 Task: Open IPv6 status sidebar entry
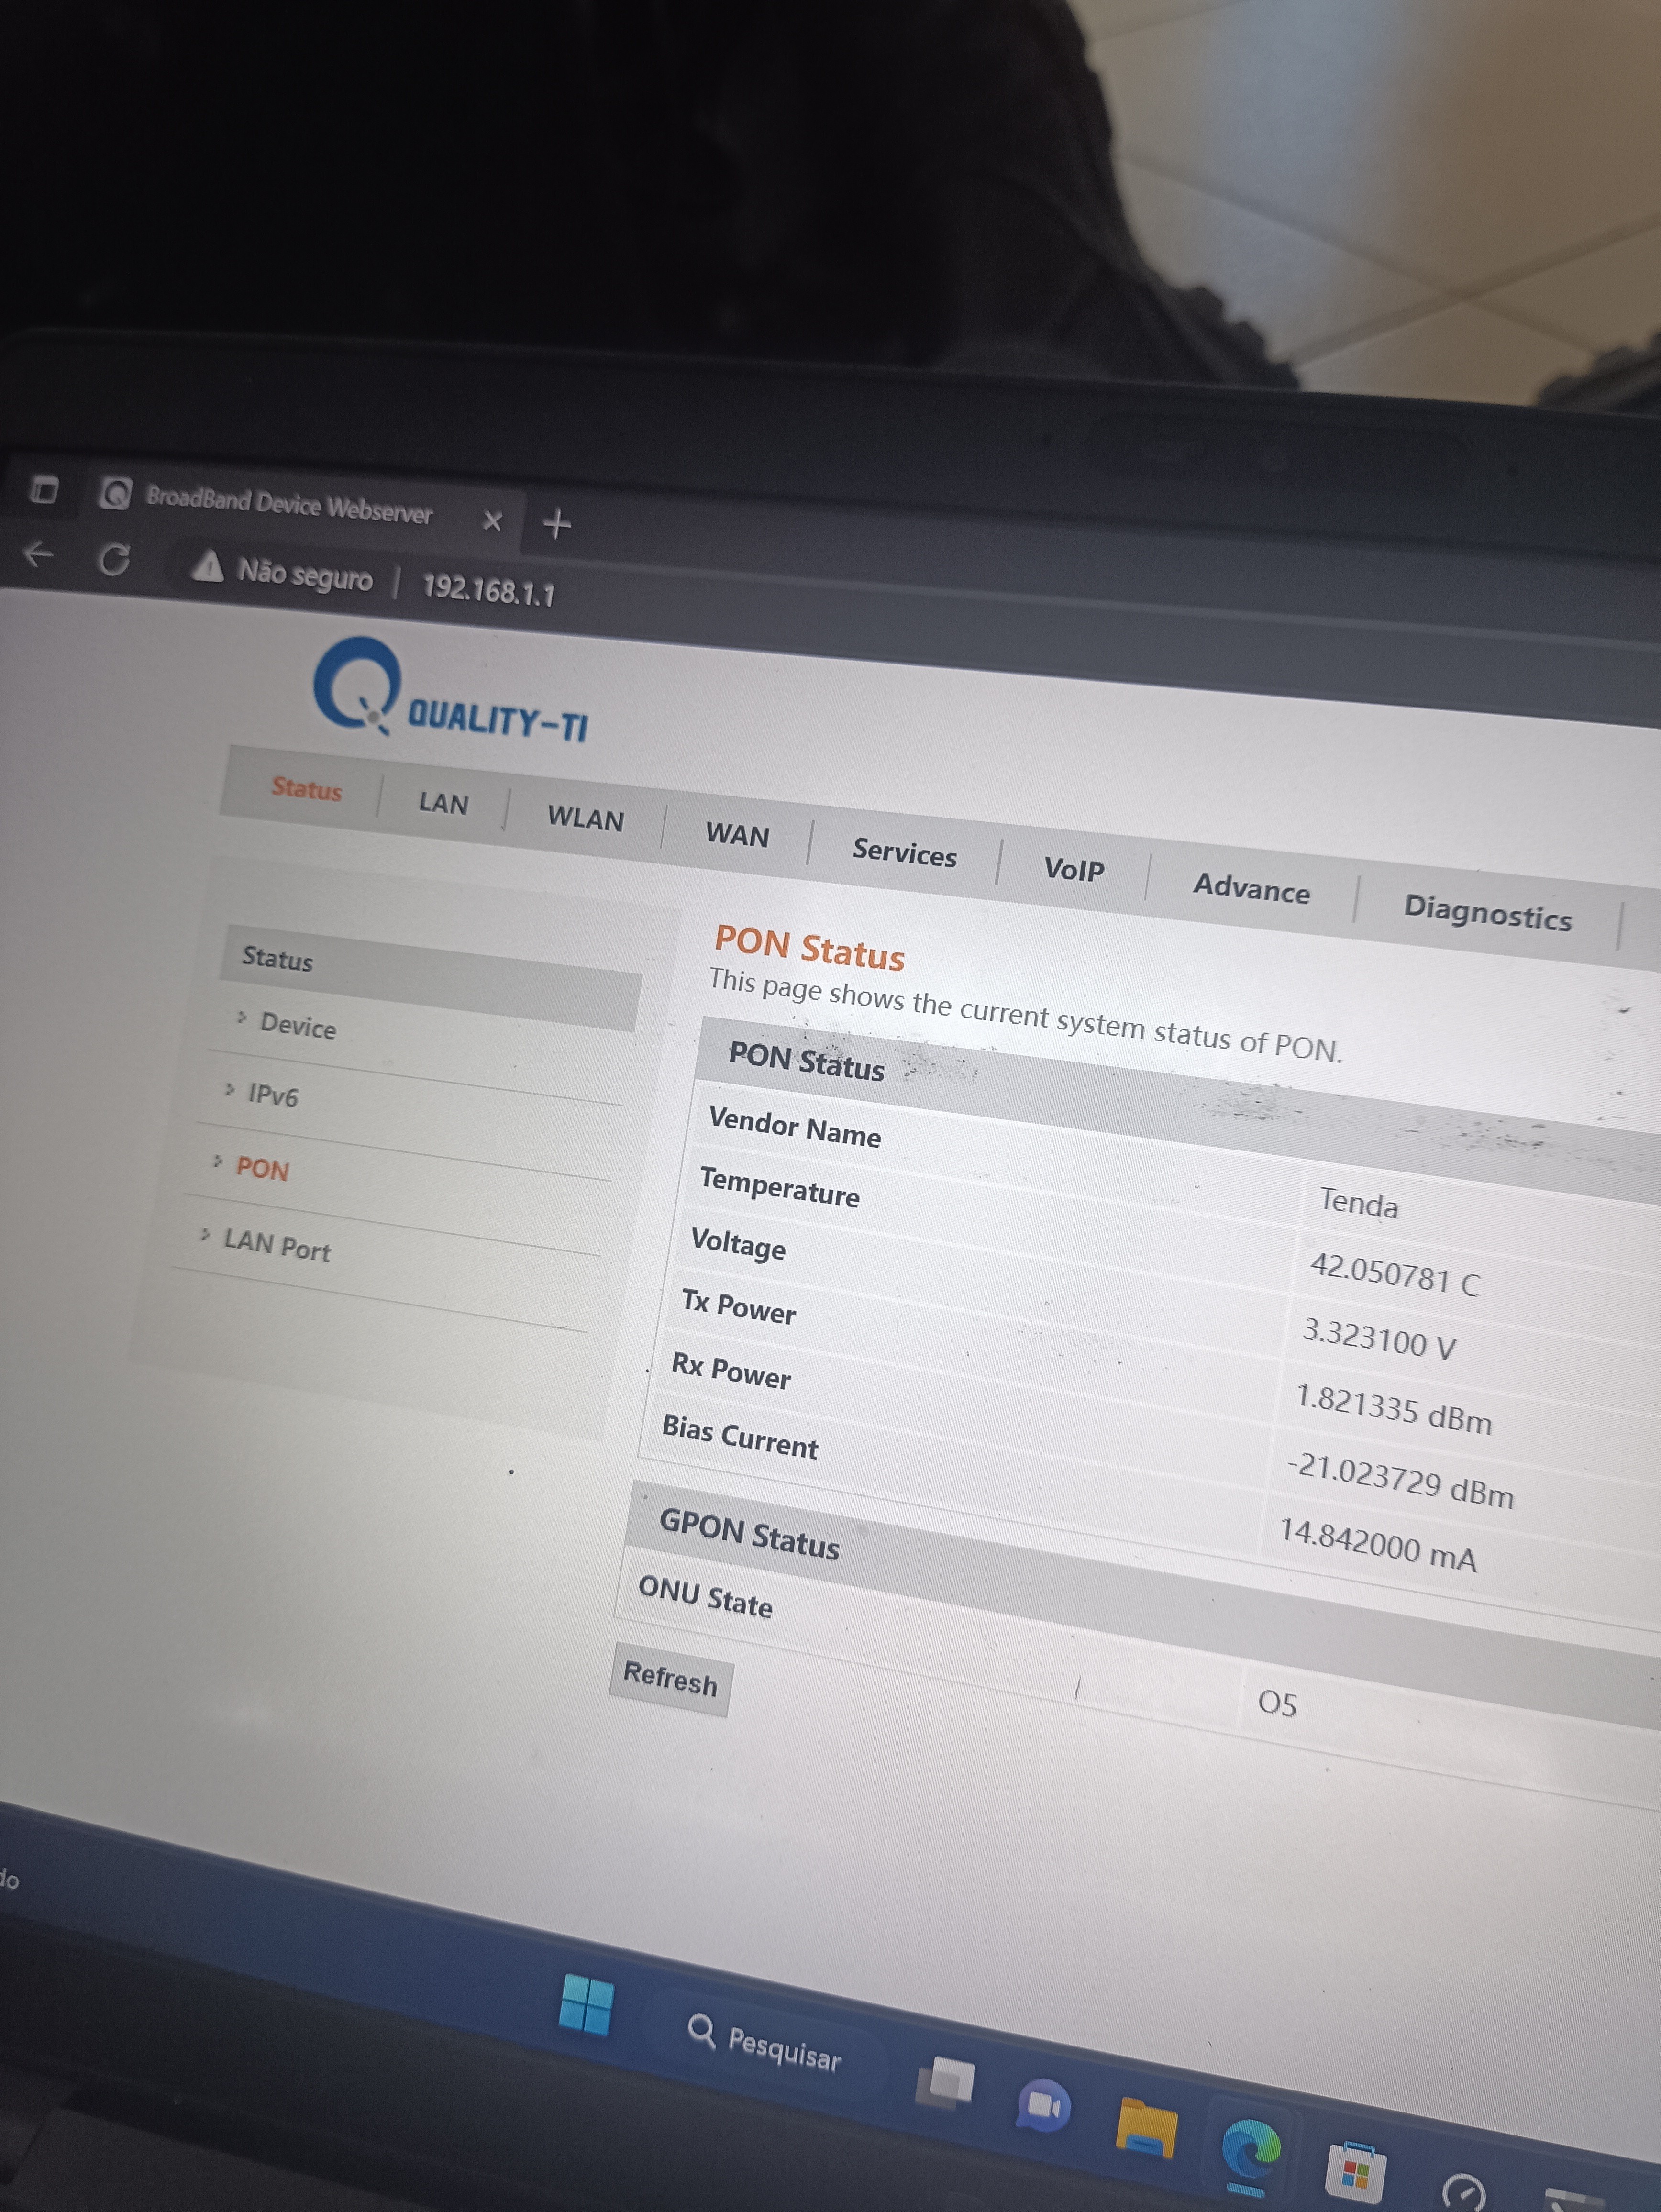click(272, 1096)
